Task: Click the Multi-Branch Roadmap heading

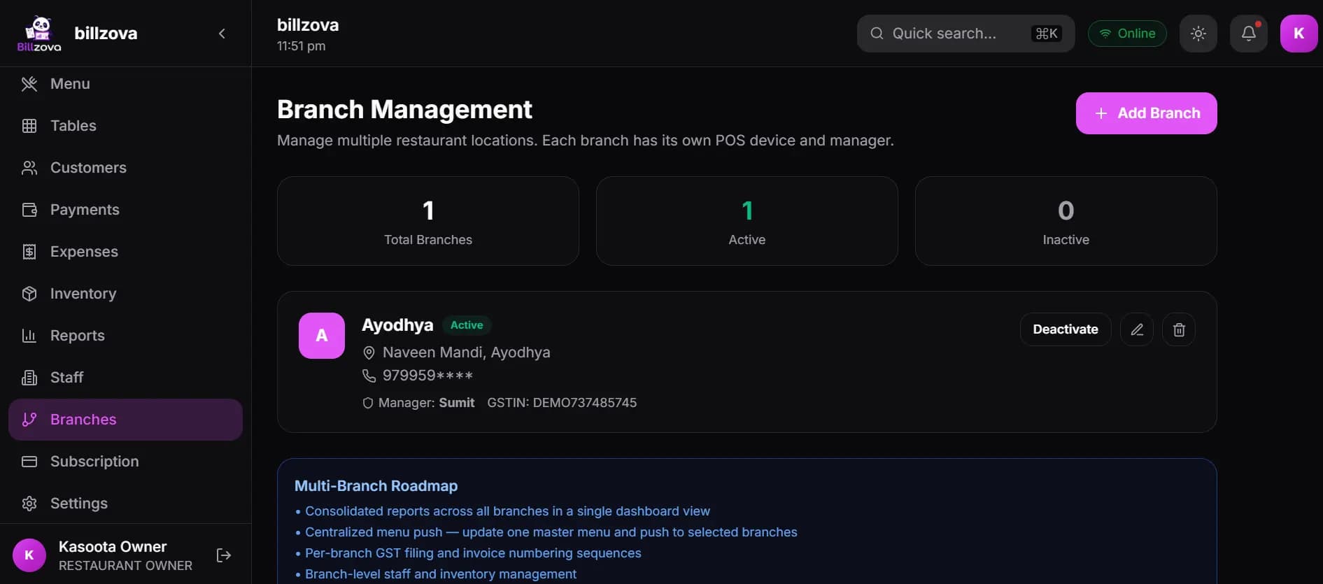Action: 376,486
